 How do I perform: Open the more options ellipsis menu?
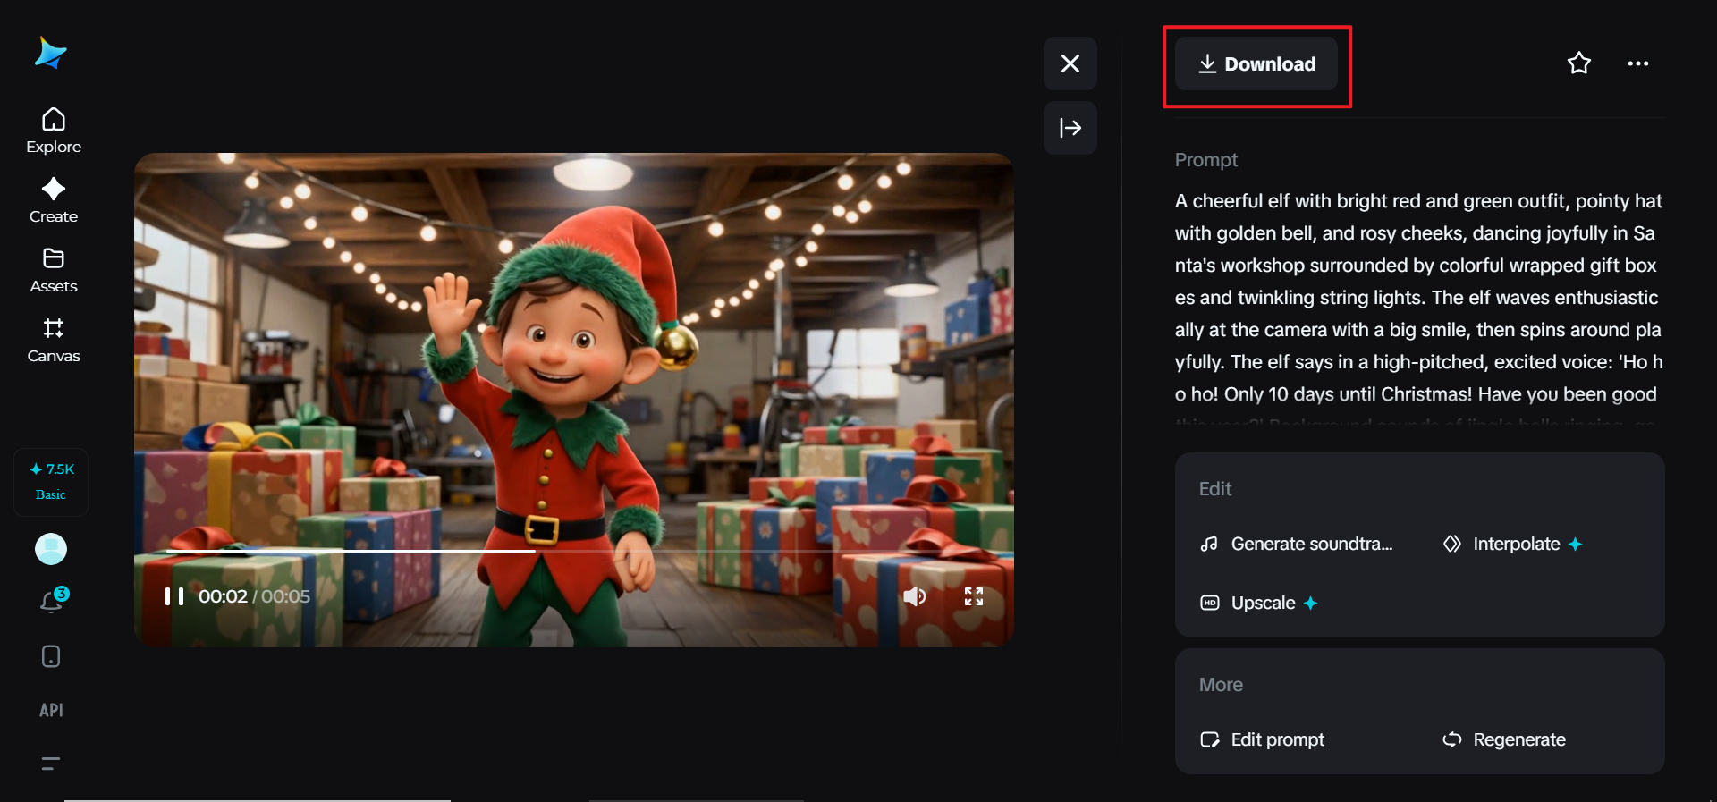coord(1638,63)
